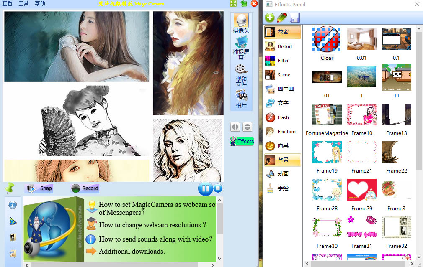The image size is (423, 267).
Task: Open the 'Additional downloads' link
Action: 132,252
